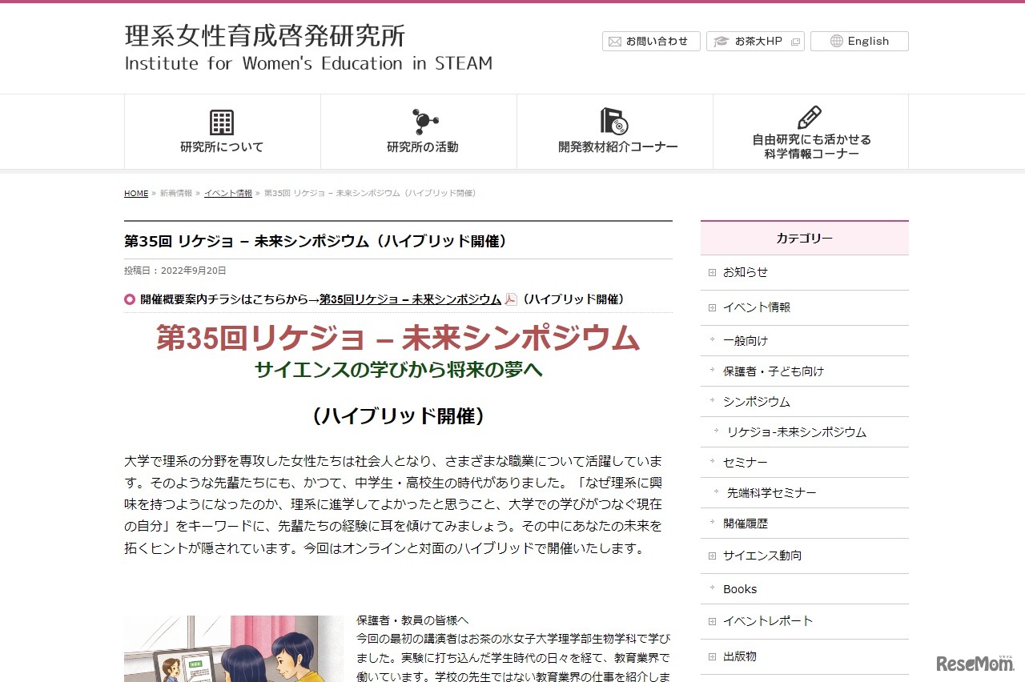Click the graduation cap icon beside お茶大HP

[x=721, y=42]
